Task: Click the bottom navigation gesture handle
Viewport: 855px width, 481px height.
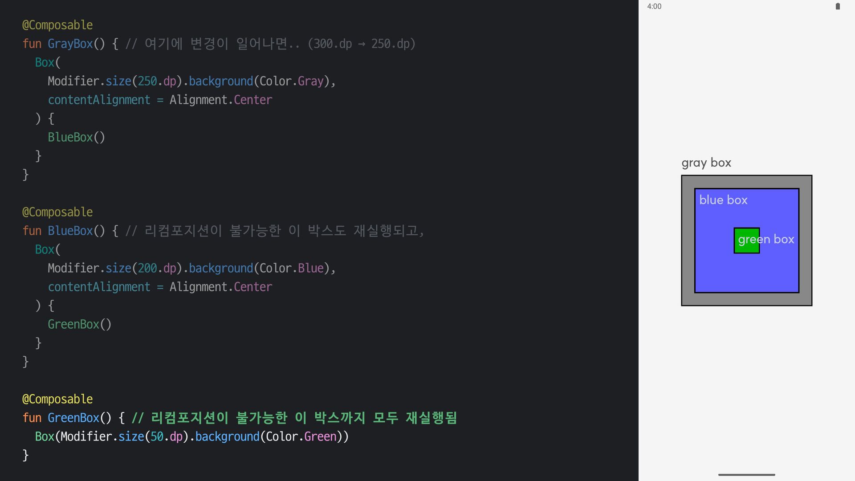Action: pyautogui.click(x=746, y=475)
